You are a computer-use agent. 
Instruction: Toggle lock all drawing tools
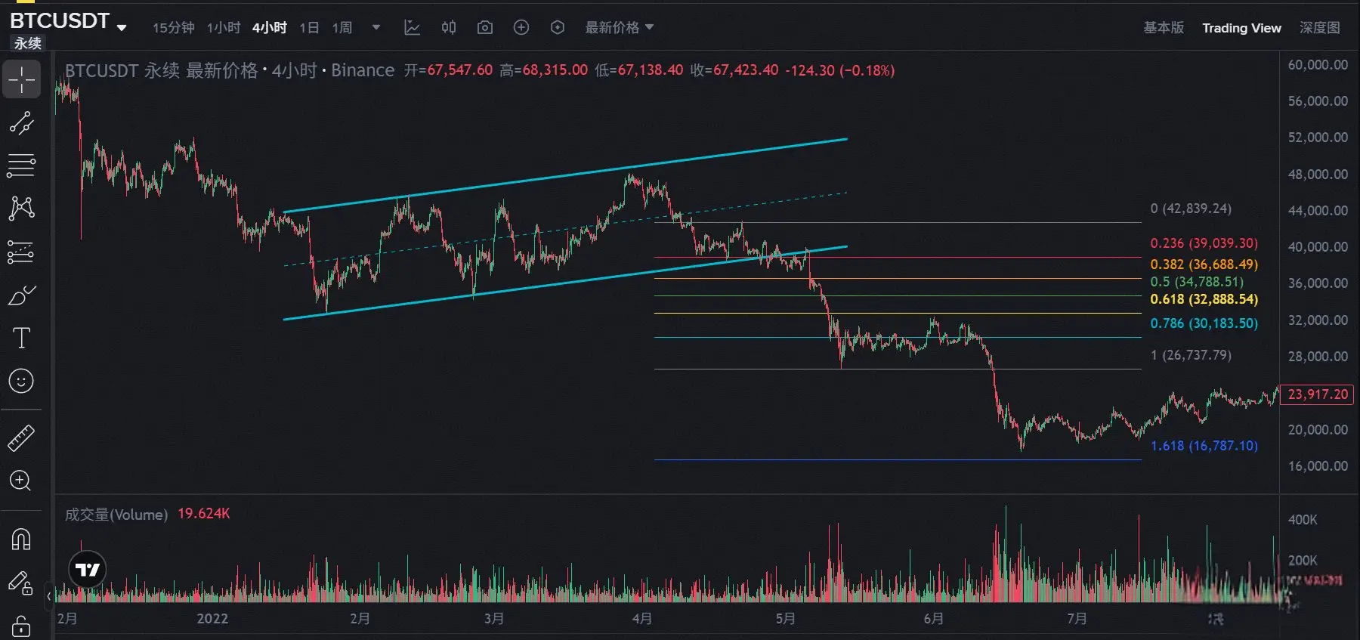21,626
